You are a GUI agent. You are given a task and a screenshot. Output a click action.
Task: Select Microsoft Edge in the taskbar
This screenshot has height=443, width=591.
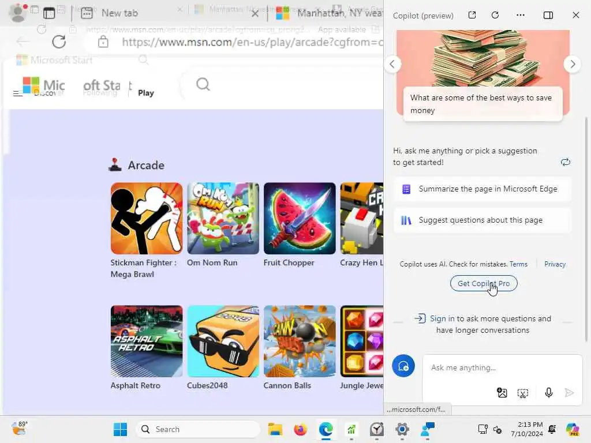(x=326, y=429)
